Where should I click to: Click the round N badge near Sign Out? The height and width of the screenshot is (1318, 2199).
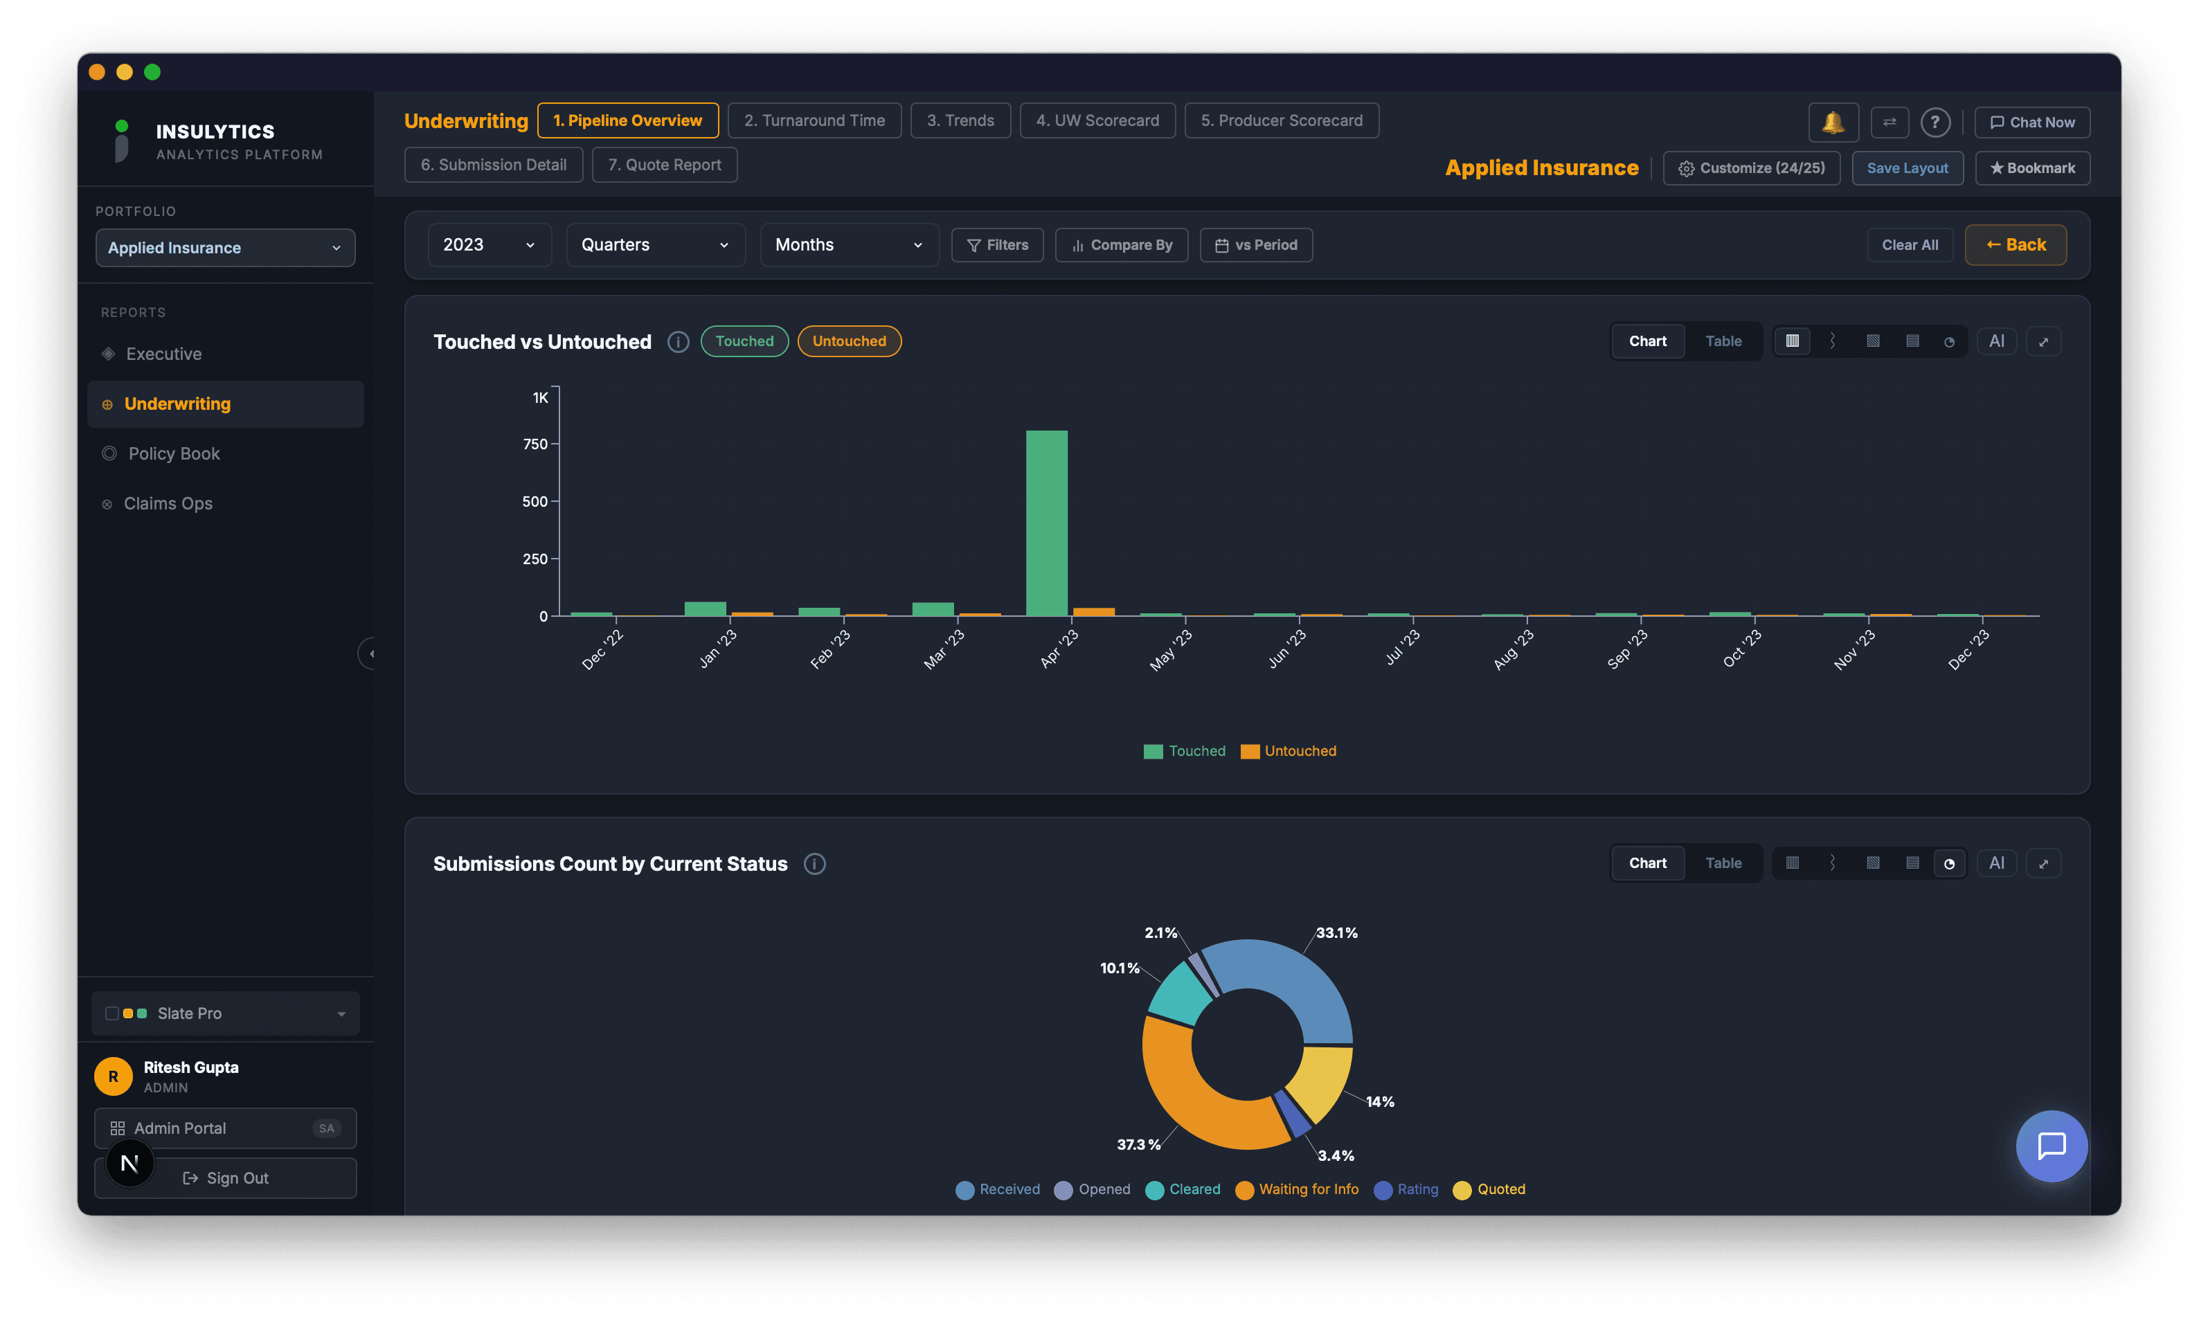click(x=129, y=1164)
